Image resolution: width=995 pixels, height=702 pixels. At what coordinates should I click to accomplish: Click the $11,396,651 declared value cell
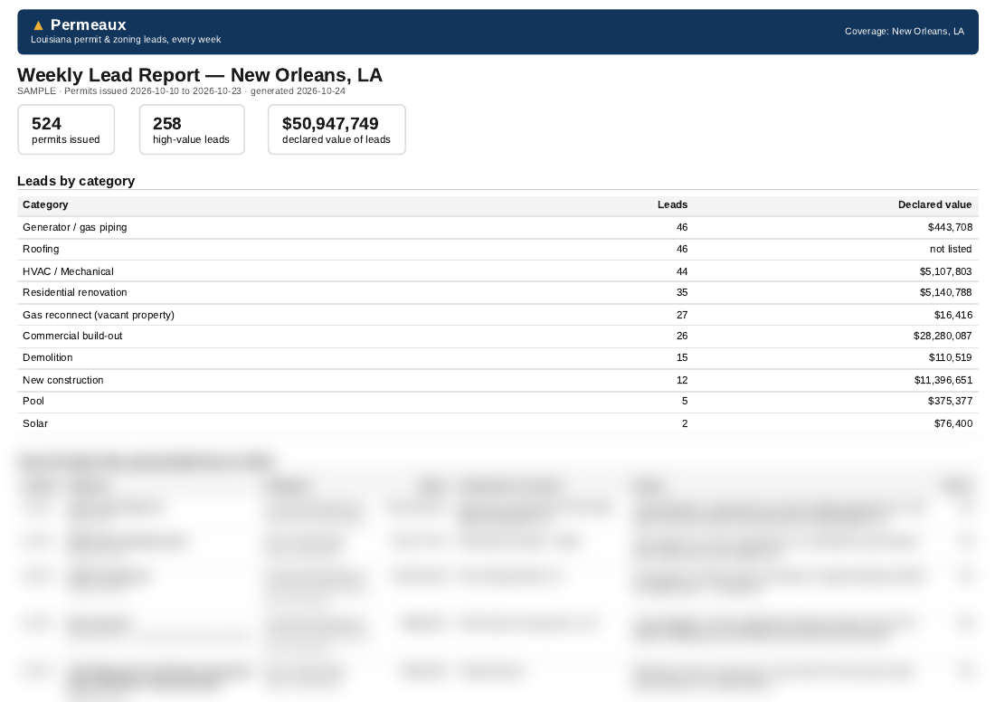coord(943,380)
